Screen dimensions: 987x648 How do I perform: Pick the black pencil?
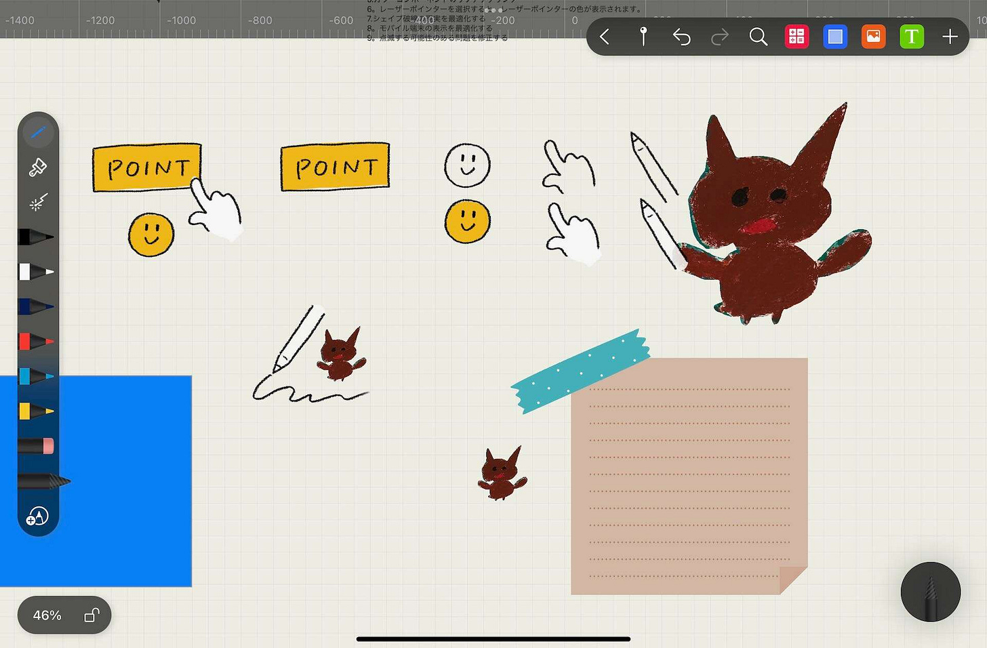36,237
